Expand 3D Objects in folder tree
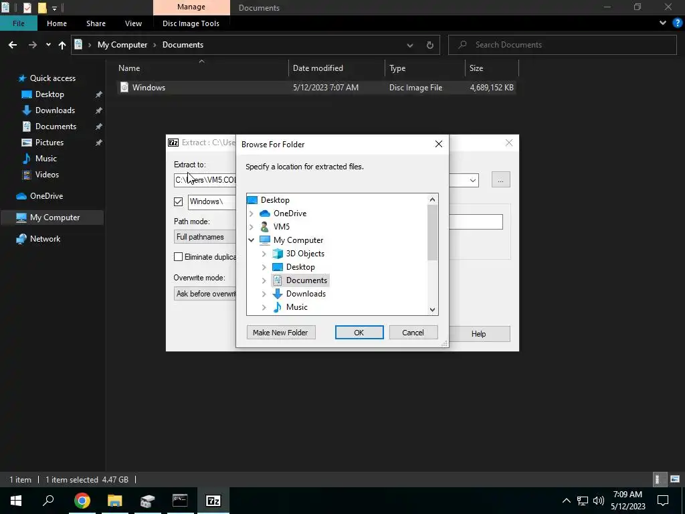685x514 pixels. coord(264,254)
